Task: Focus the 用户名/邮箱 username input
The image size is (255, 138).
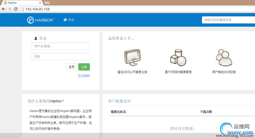Action: [x=61, y=46]
